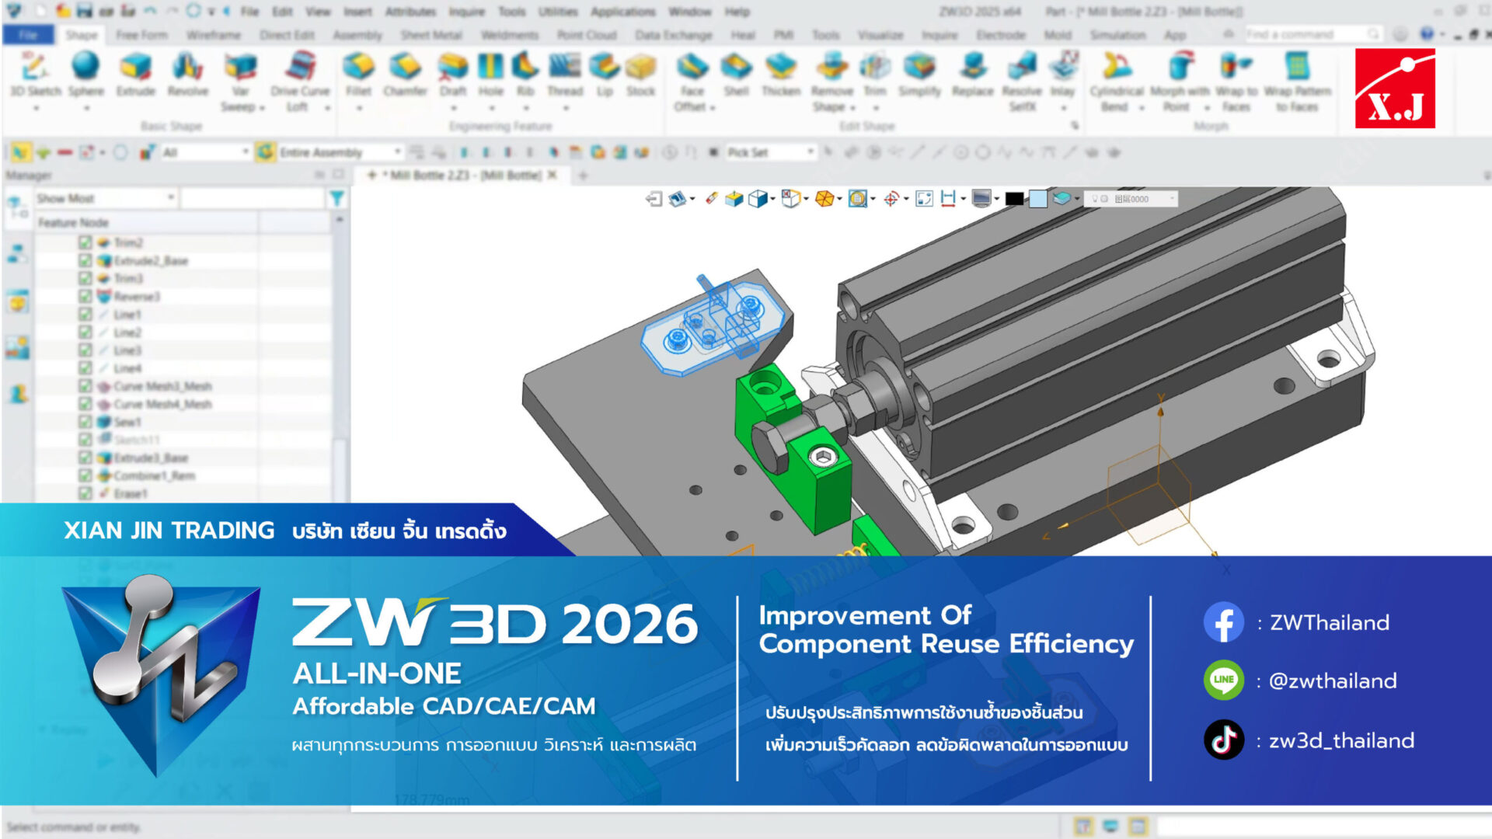Open the Show Most dropdown
Image resolution: width=1492 pixels, height=839 pixels.
[172, 198]
